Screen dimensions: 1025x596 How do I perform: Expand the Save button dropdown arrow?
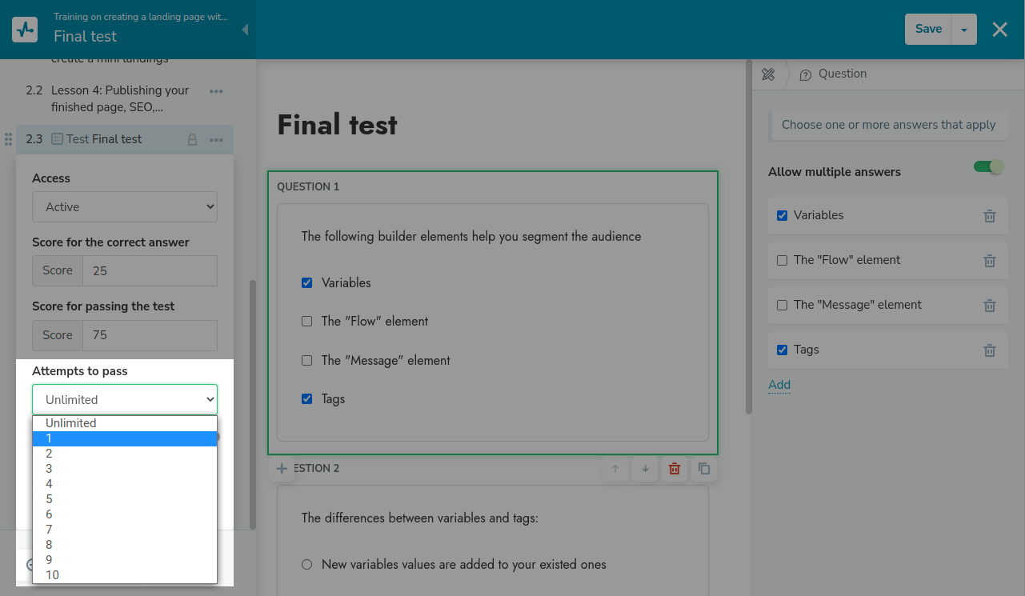point(964,30)
